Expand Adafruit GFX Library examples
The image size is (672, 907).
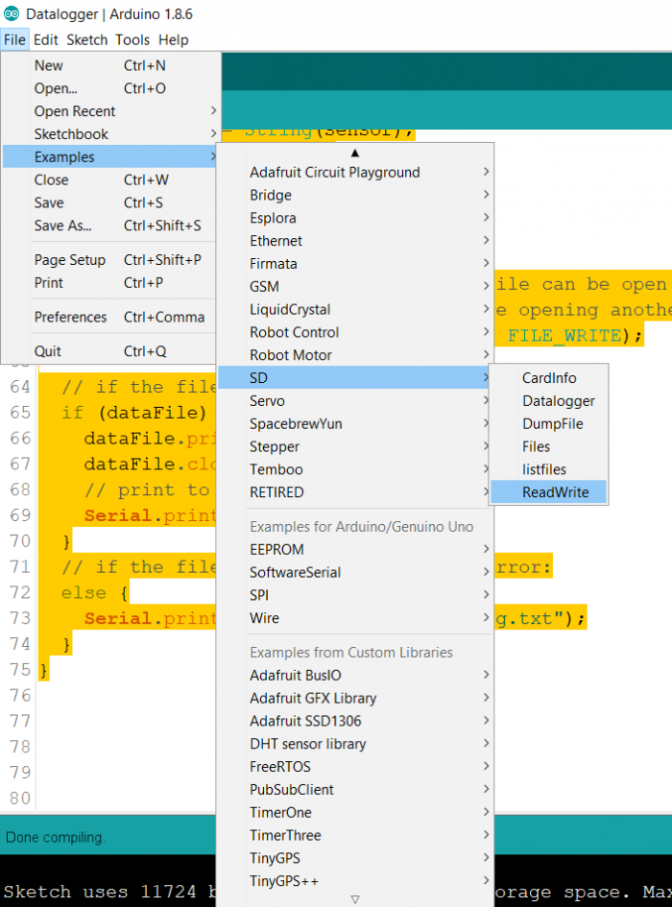pyautogui.click(x=355, y=698)
